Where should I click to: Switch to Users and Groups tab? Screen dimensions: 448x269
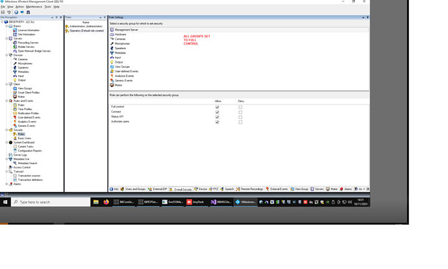click(133, 189)
